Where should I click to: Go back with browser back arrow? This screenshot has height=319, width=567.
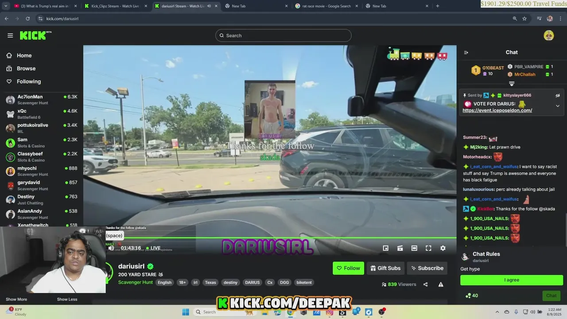[x=6, y=19]
